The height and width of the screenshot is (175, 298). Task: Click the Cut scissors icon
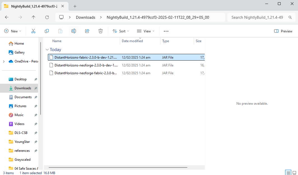tap(33, 31)
